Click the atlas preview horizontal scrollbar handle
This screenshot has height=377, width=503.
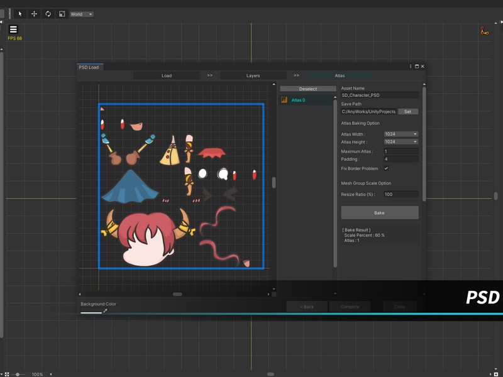(x=177, y=294)
